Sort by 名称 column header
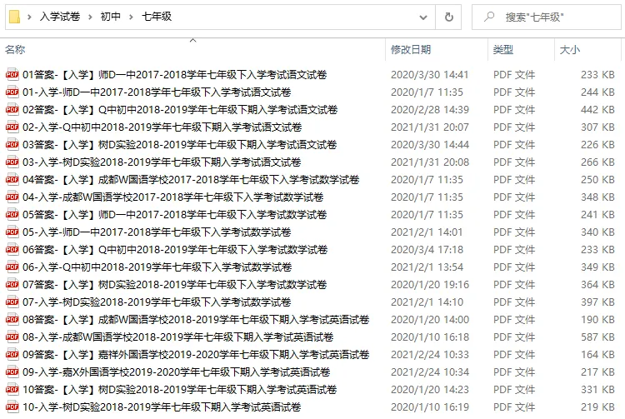The width and height of the screenshot is (625, 419). [x=15, y=50]
